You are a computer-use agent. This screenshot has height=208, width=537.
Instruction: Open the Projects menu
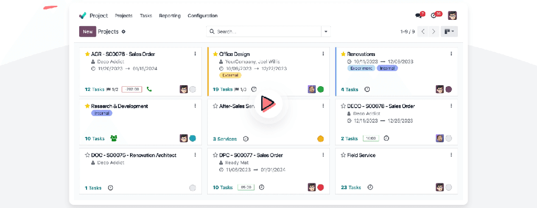[124, 16]
